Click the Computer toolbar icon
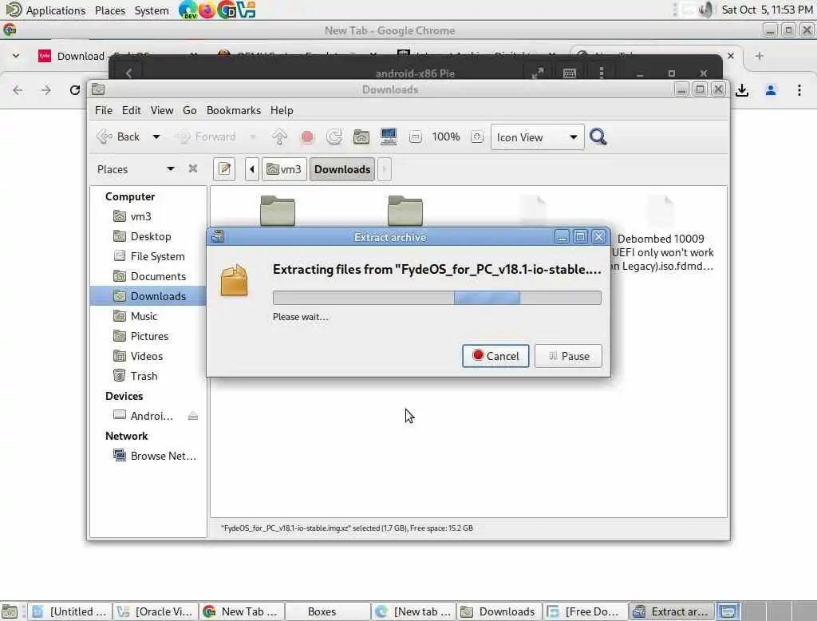 389,137
